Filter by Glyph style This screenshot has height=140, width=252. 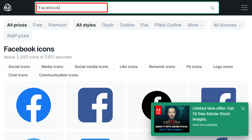coord(108,25)
